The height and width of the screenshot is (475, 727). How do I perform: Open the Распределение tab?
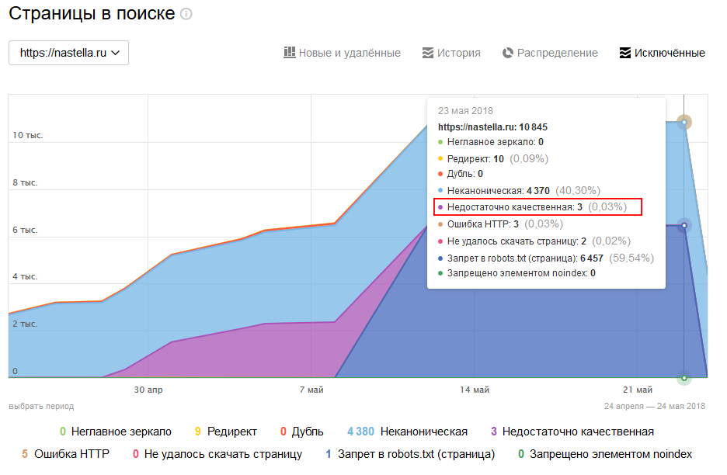(557, 53)
